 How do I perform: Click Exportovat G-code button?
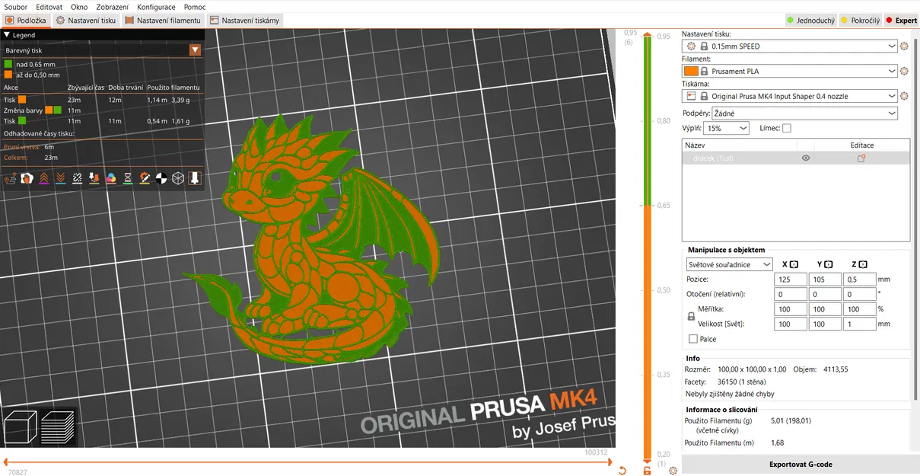pyautogui.click(x=801, y=465)
